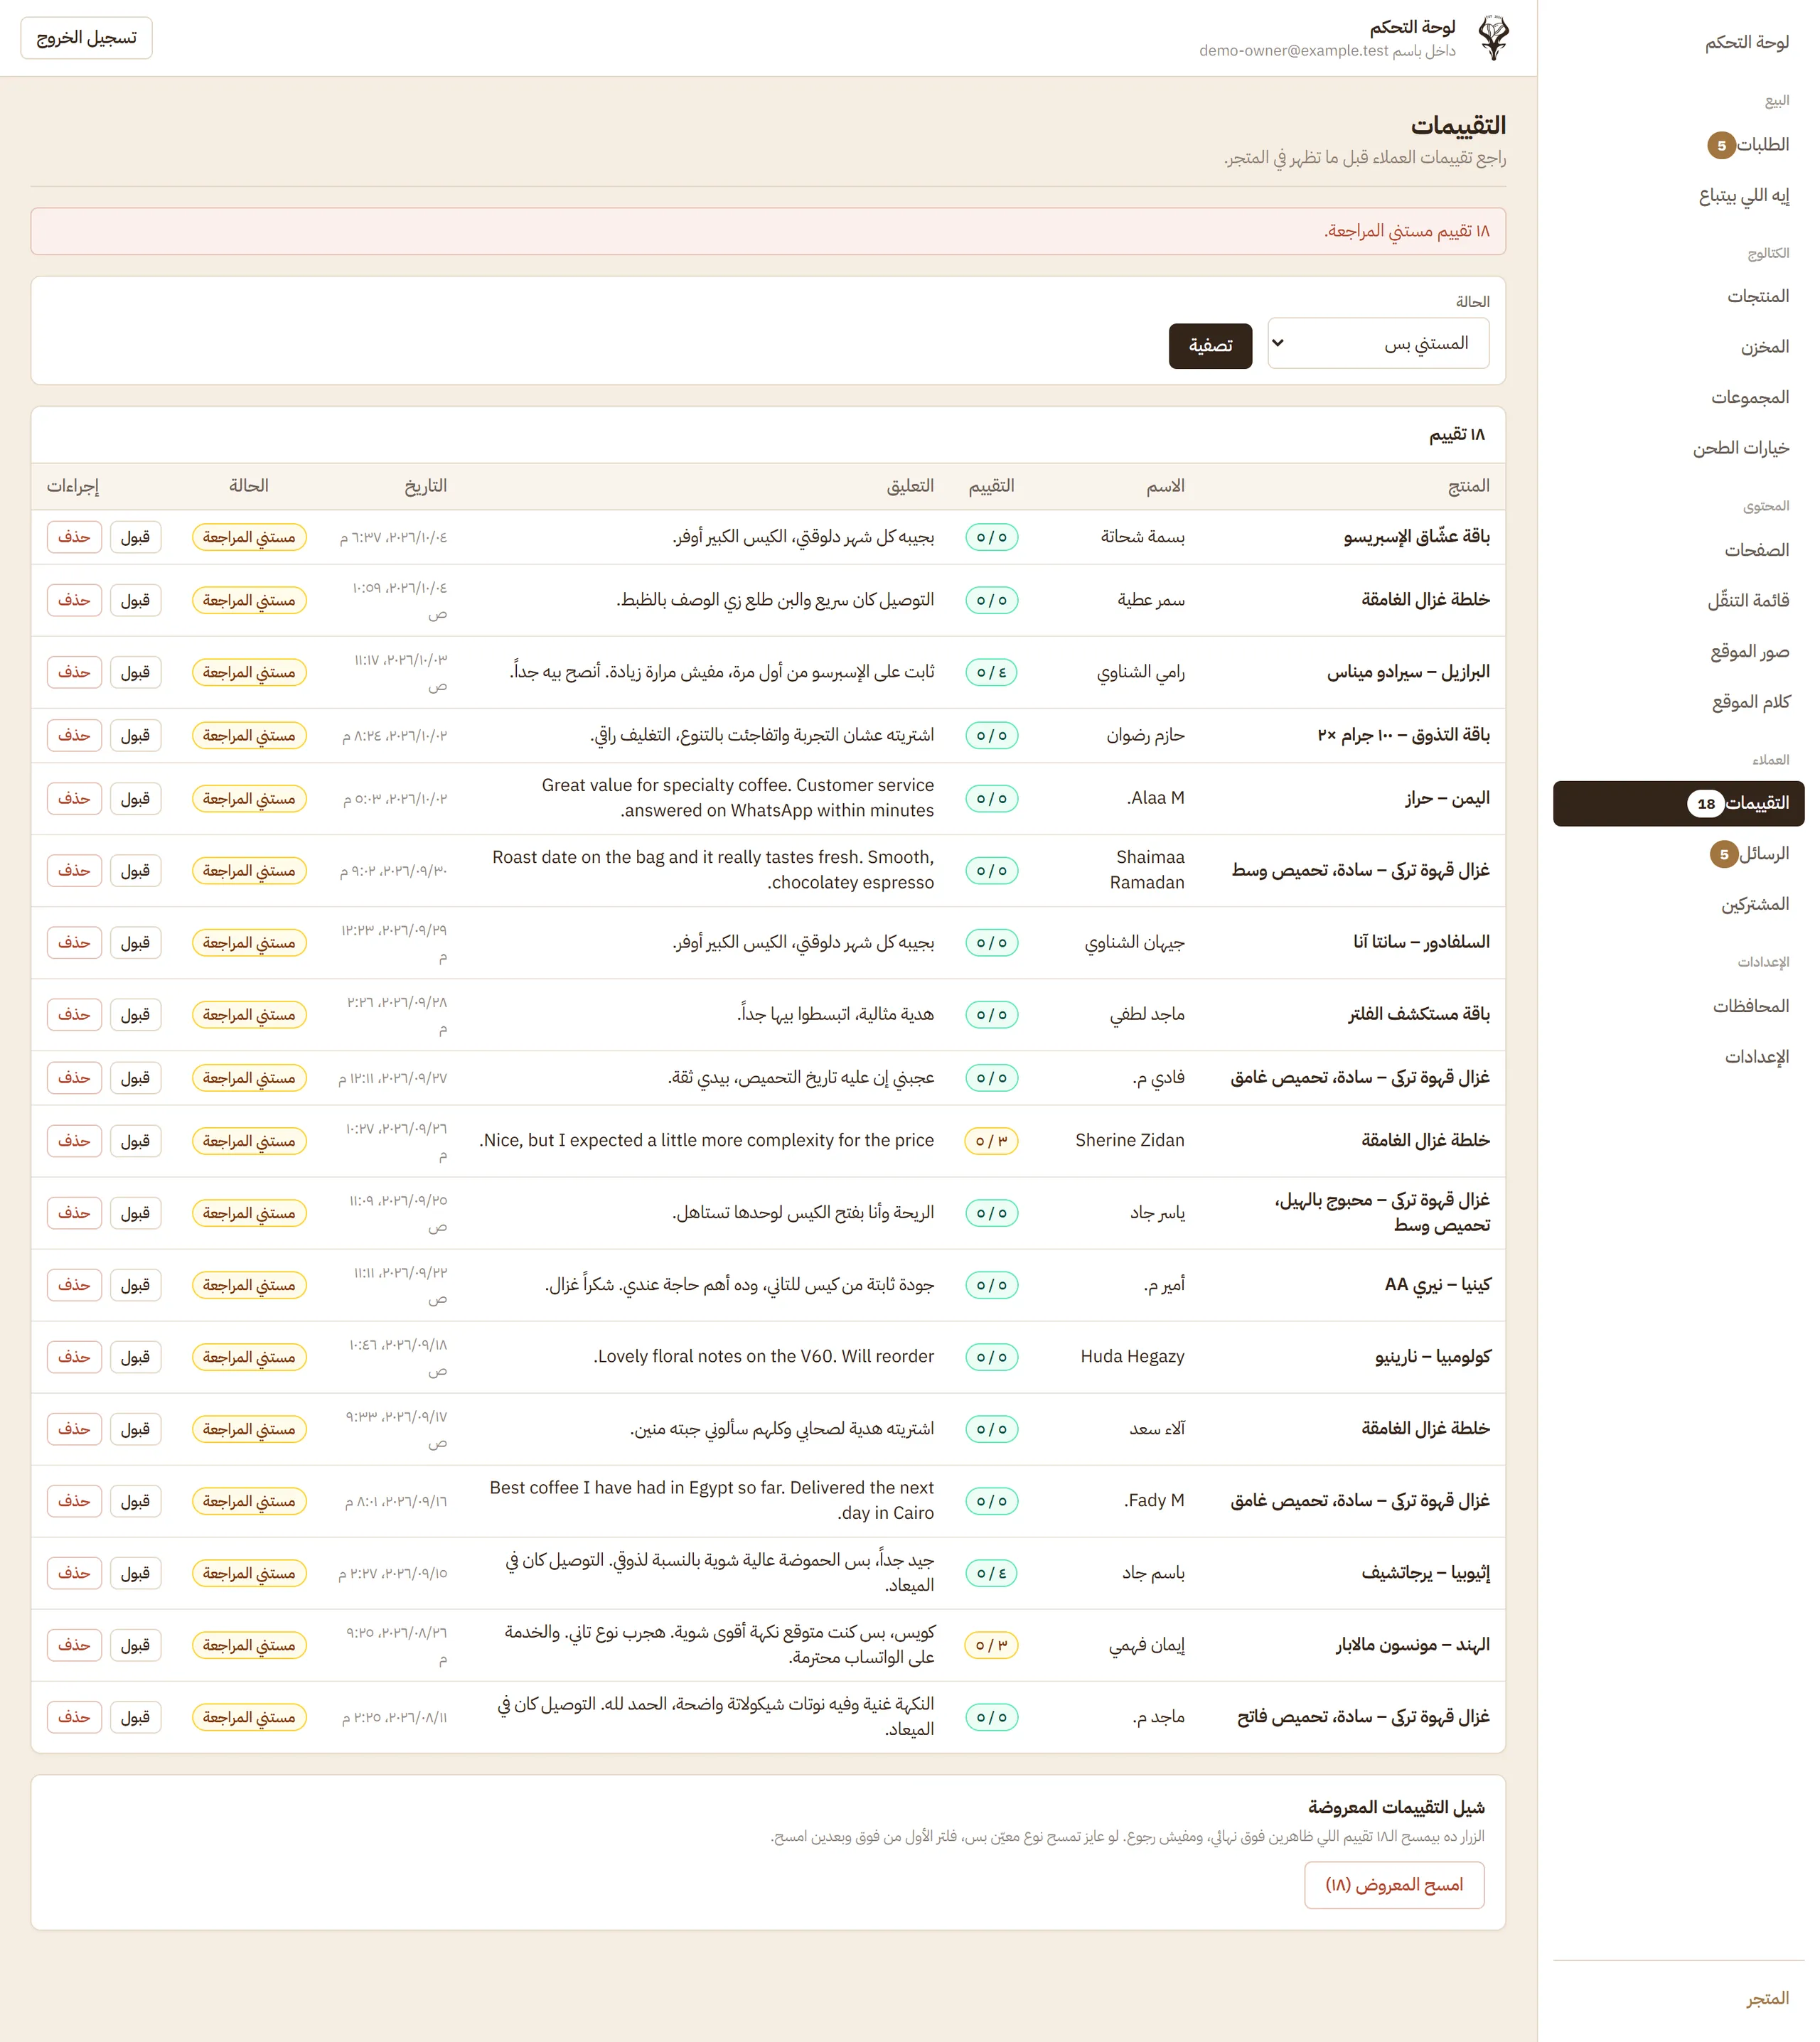The height and width of the screenshot is (2042, 1820).
Task: Click باسم جاد's ٤/٥ rating badge
Action: [x=991, y=1573]
